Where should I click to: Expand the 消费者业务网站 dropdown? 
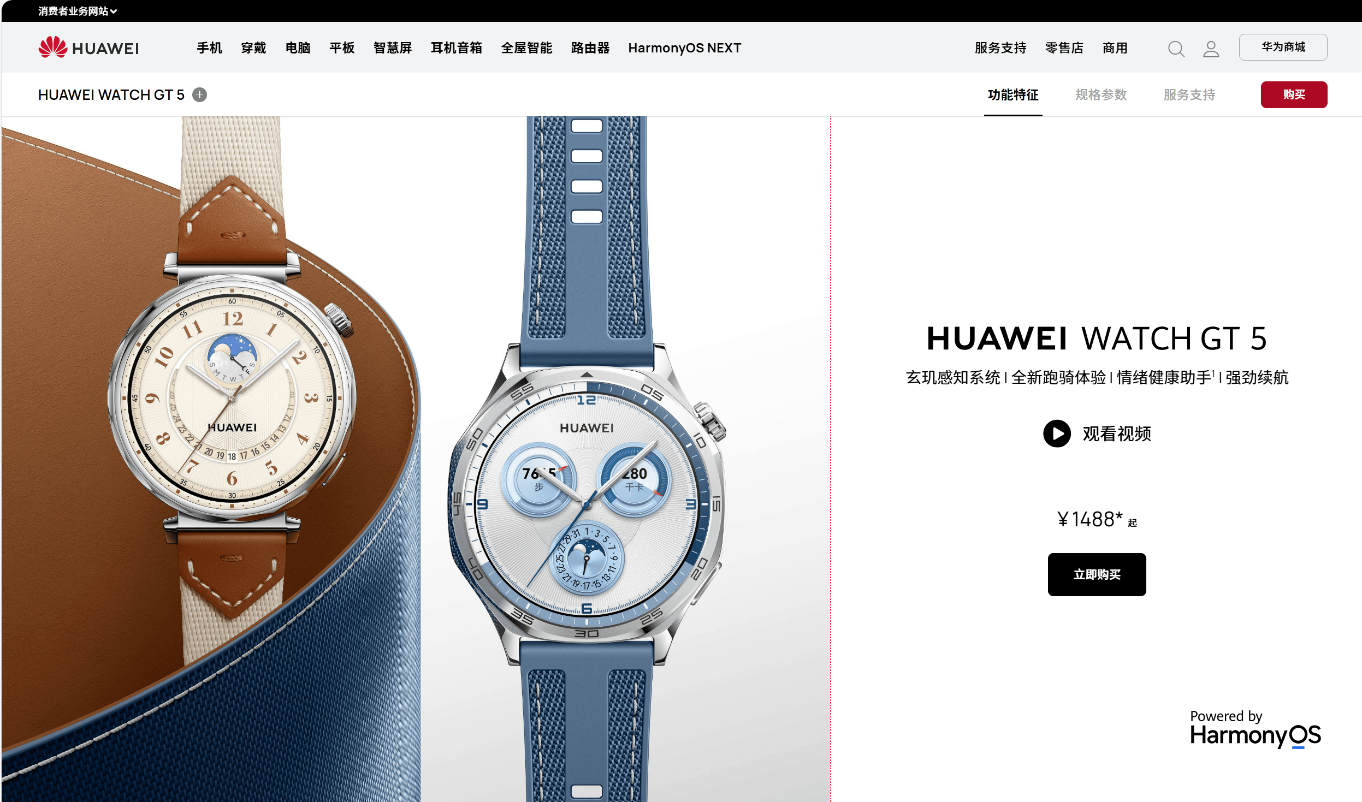[78, 11]
